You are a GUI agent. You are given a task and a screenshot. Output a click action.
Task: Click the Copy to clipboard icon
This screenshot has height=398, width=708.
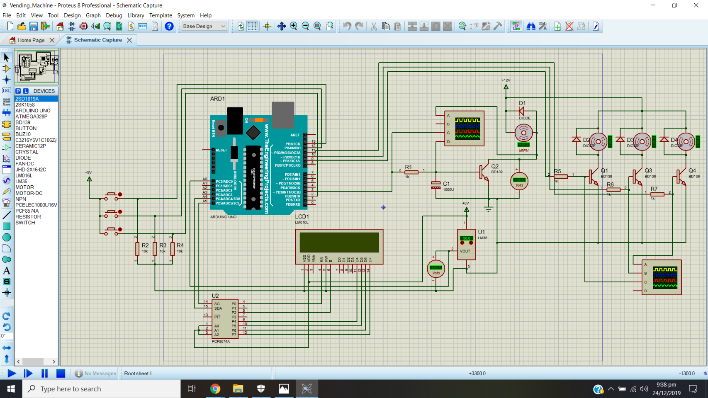click(x=385, y=26)
